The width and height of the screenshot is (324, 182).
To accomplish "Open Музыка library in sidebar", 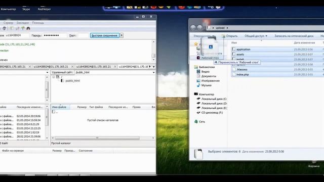I will 206,85.
